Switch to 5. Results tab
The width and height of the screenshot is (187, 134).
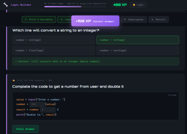[159, 19]
